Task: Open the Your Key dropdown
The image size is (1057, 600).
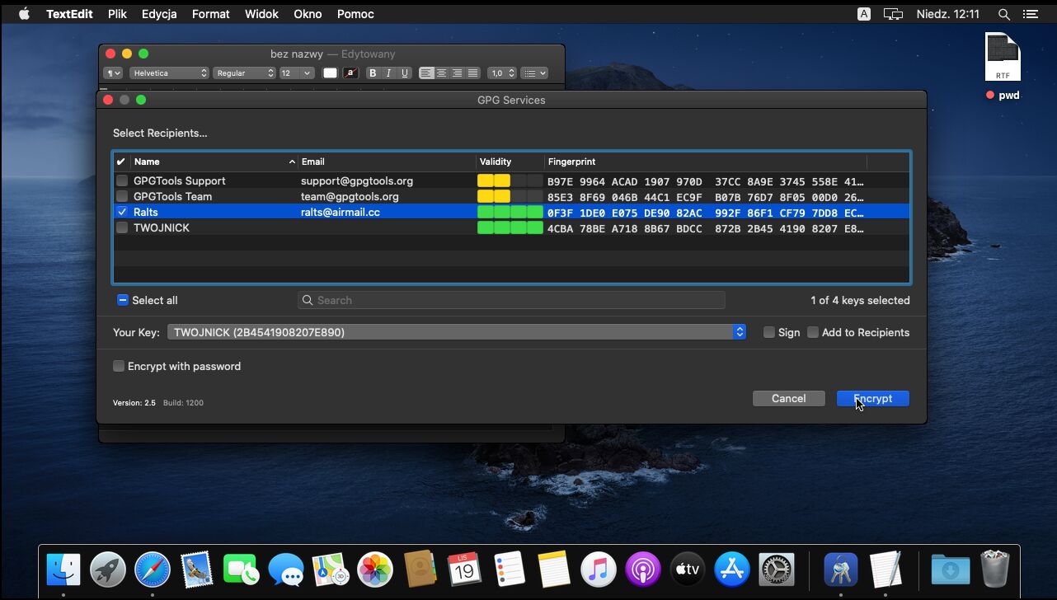Action: click(x=456, y=332)
